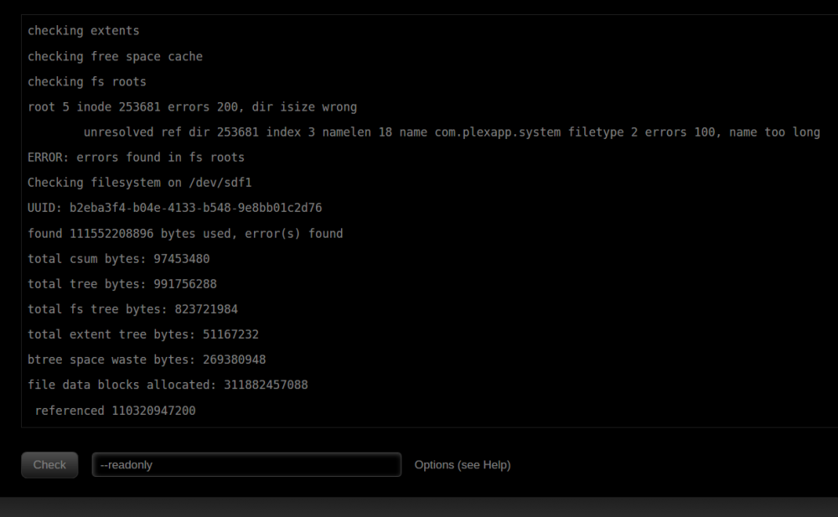Click the 'unresolved ref dir 253681' line
Viewport: 838px width, 517px height.
pyautogui.click(x=452, y=132)
